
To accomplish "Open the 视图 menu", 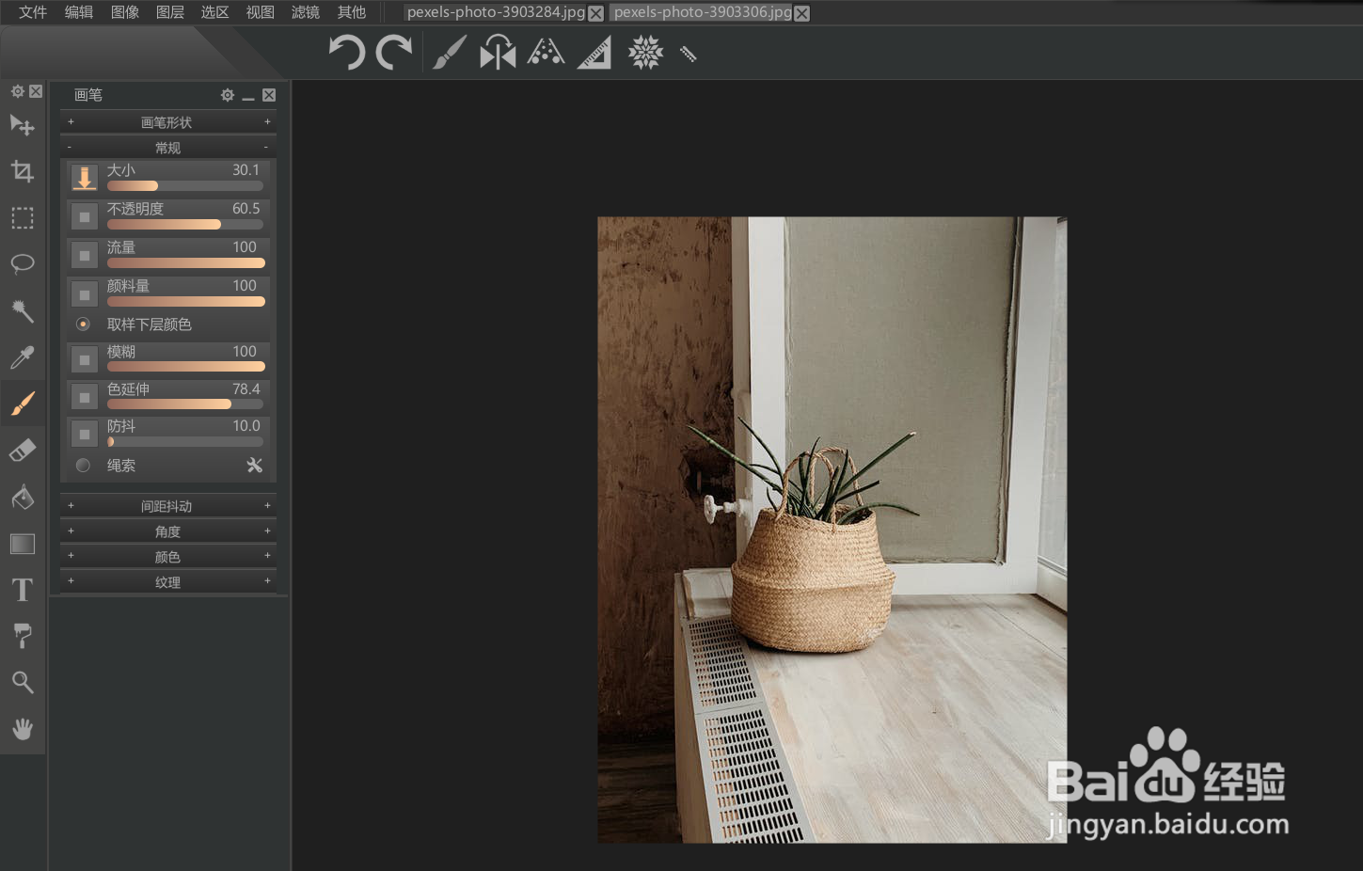I will [x=261, y=12].
